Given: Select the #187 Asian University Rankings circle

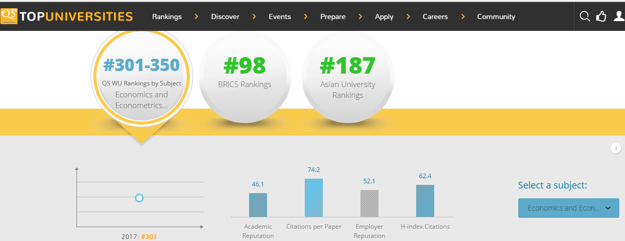Looking at the screenshot, I should (x=348, y=78).
